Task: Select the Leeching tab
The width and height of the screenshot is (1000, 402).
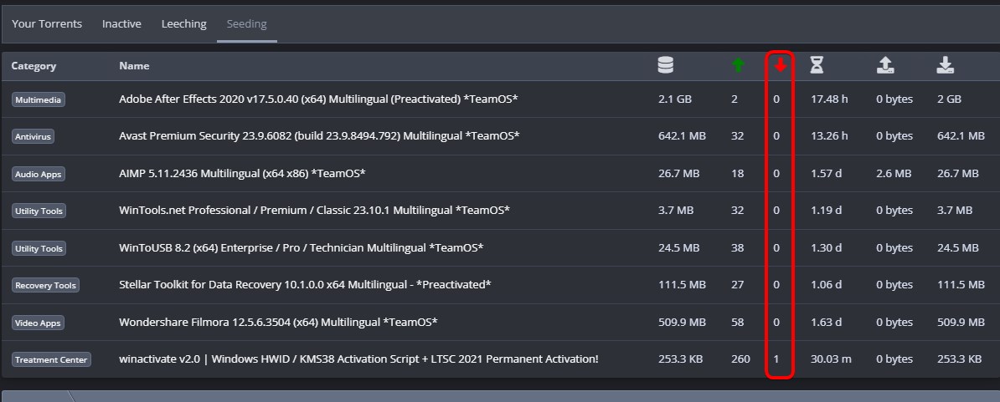Action: point(183,24)
